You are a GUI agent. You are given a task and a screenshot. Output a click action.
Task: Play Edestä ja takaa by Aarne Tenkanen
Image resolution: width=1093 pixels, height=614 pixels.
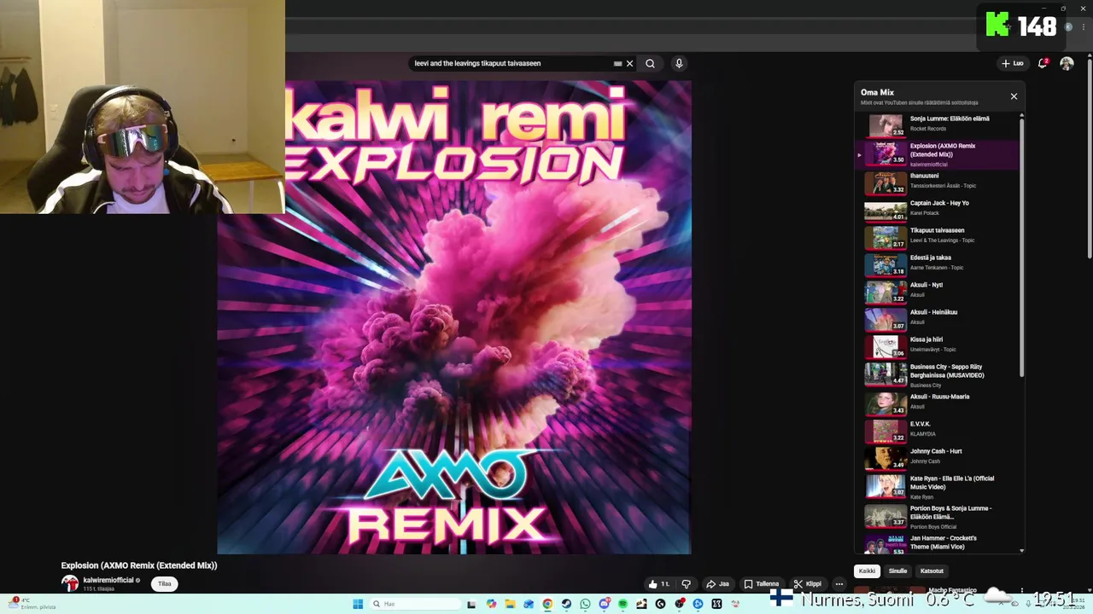click(x=937, y=264)
